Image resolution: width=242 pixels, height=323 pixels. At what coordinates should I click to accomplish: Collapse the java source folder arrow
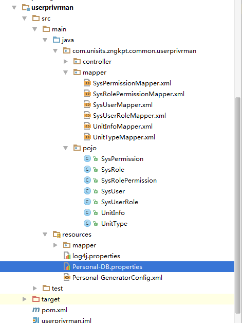pyautogui.click(x=45, y=40)
